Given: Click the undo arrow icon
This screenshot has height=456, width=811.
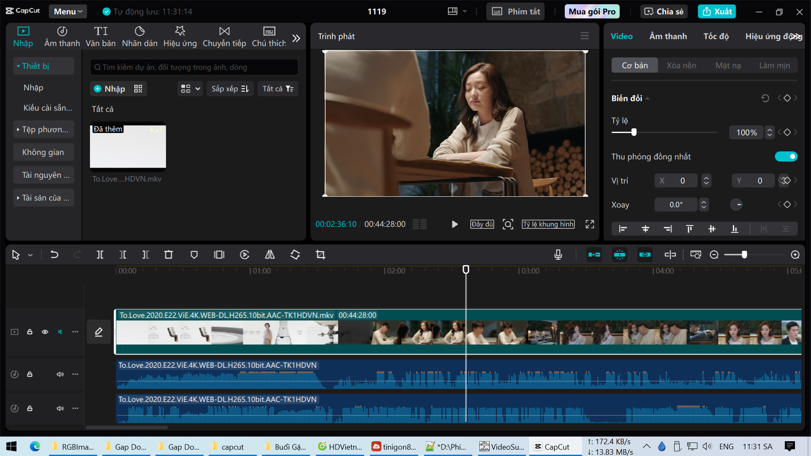Looking at the screenshot, I should tap(54, 255).
